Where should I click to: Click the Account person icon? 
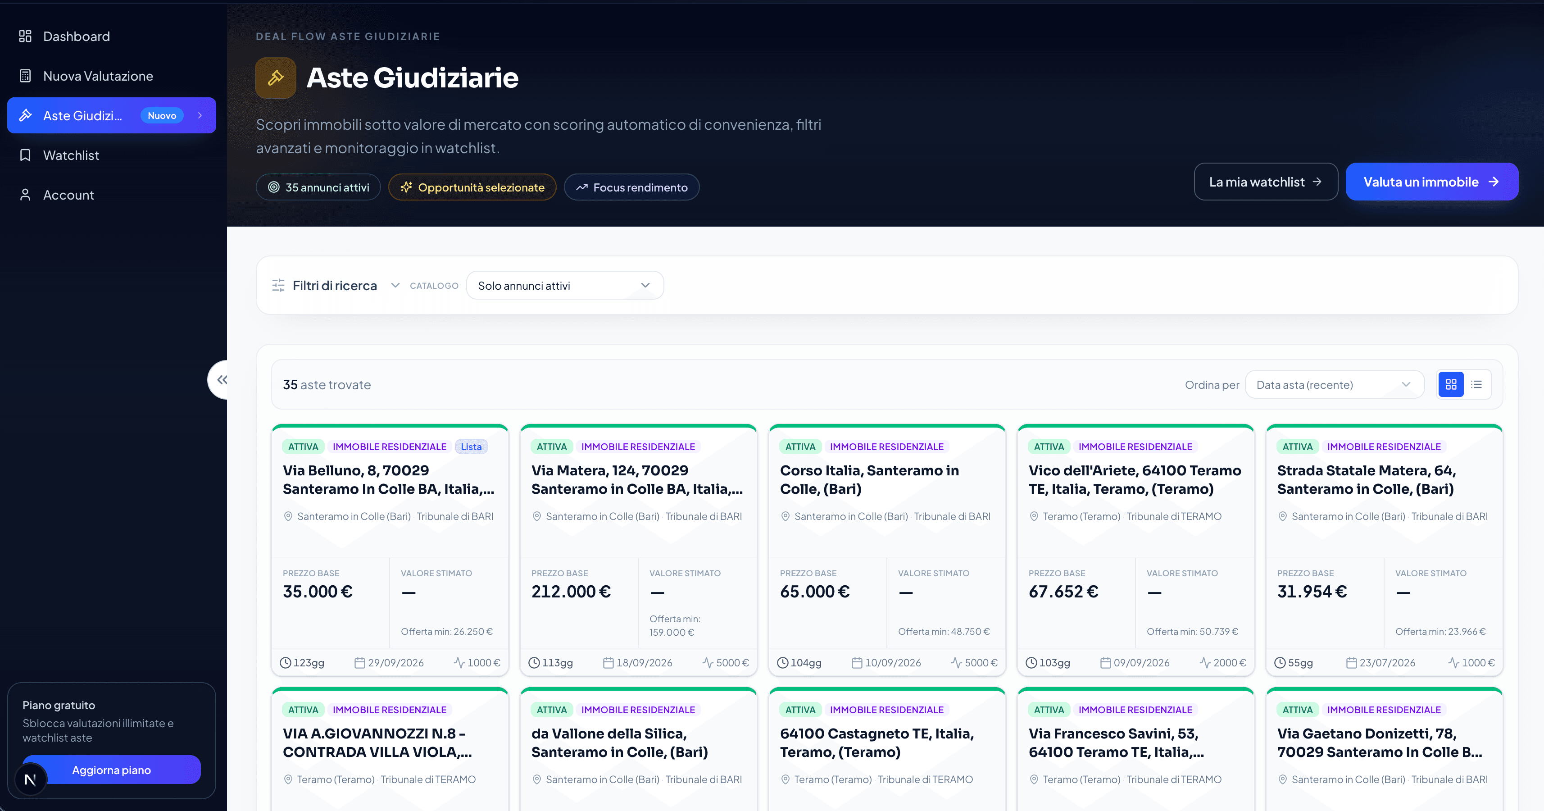tap(25, 195)
